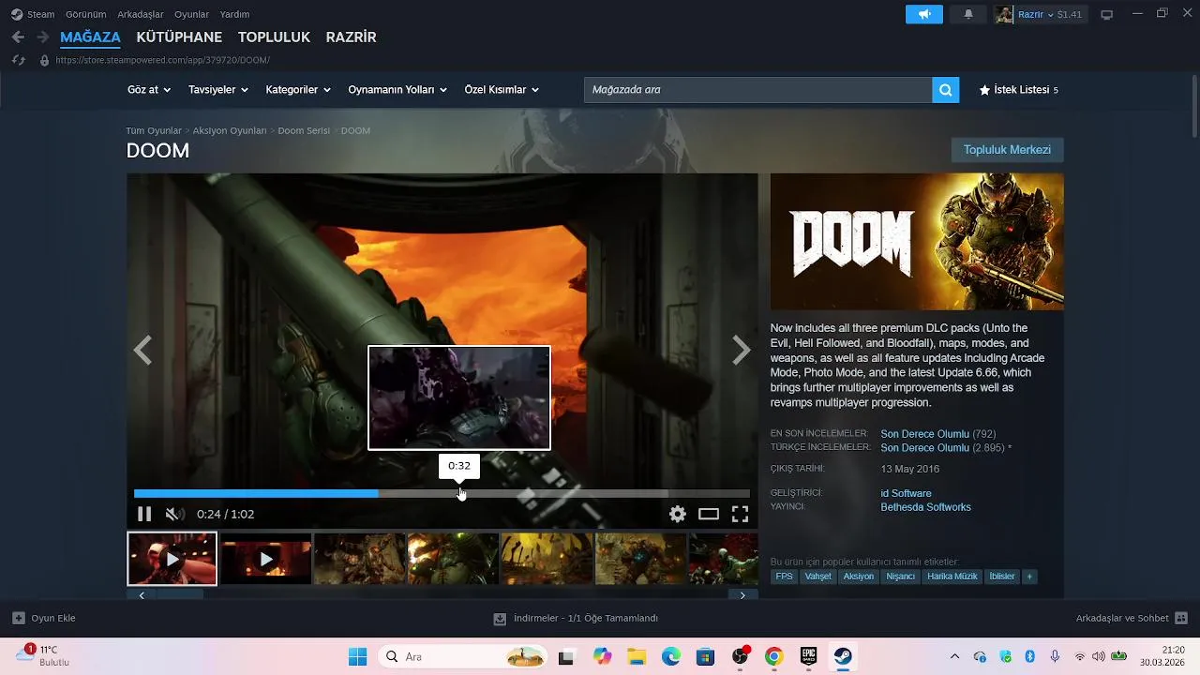Open Topluluk Merkezi

pos(1007,150)
